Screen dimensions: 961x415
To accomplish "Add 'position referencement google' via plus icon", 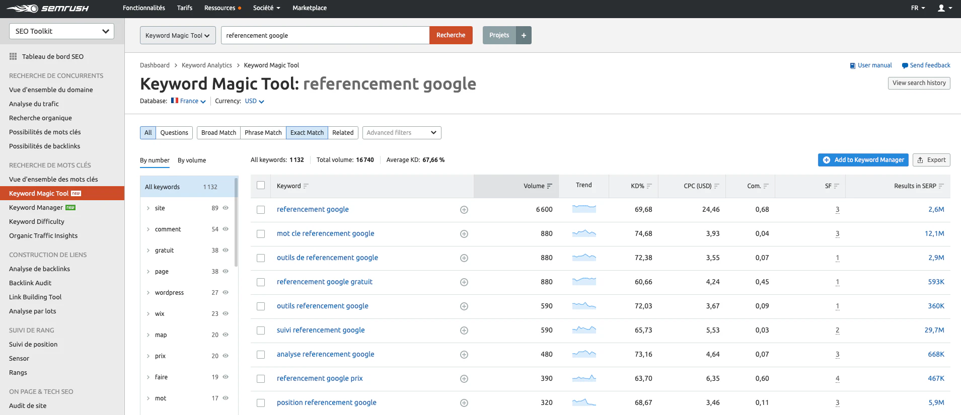I will [x=464, y=403].
